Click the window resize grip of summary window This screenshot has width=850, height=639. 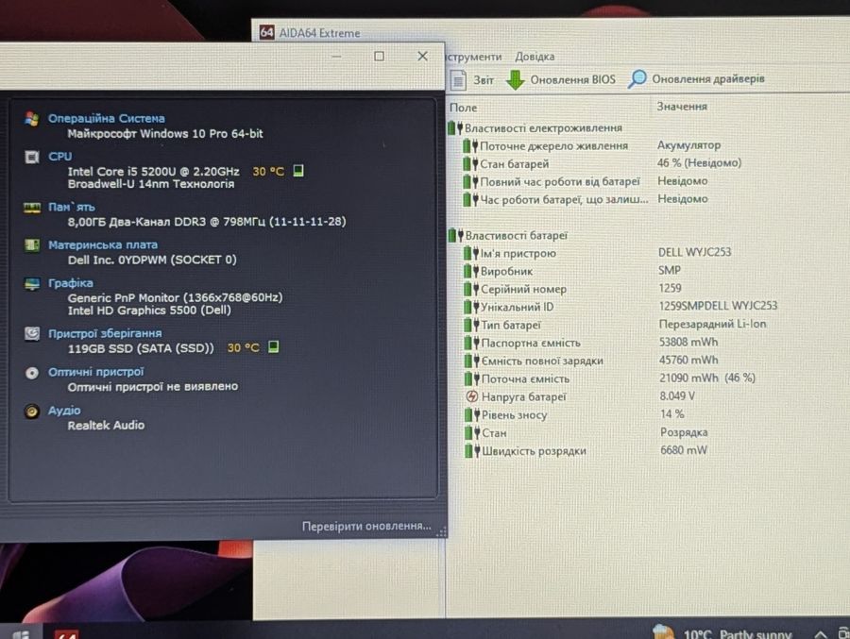click(x=441, y=532)
